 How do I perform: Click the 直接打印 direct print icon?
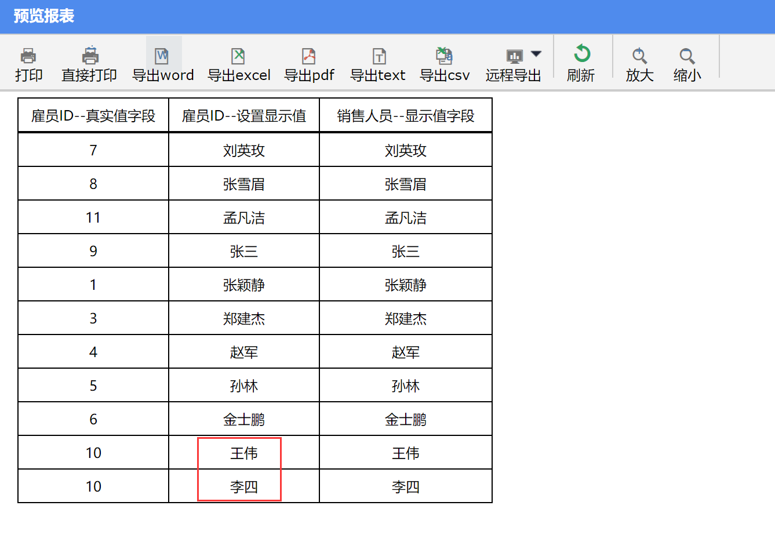coord(89,56)
